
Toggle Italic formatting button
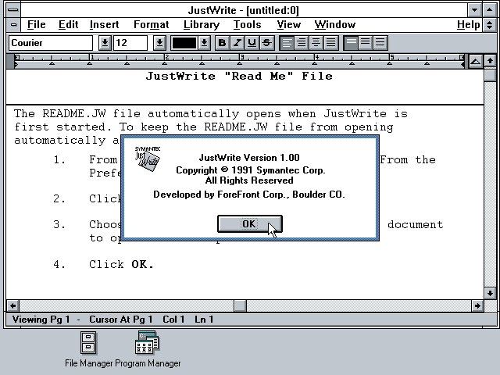click(x=237, y=43)
